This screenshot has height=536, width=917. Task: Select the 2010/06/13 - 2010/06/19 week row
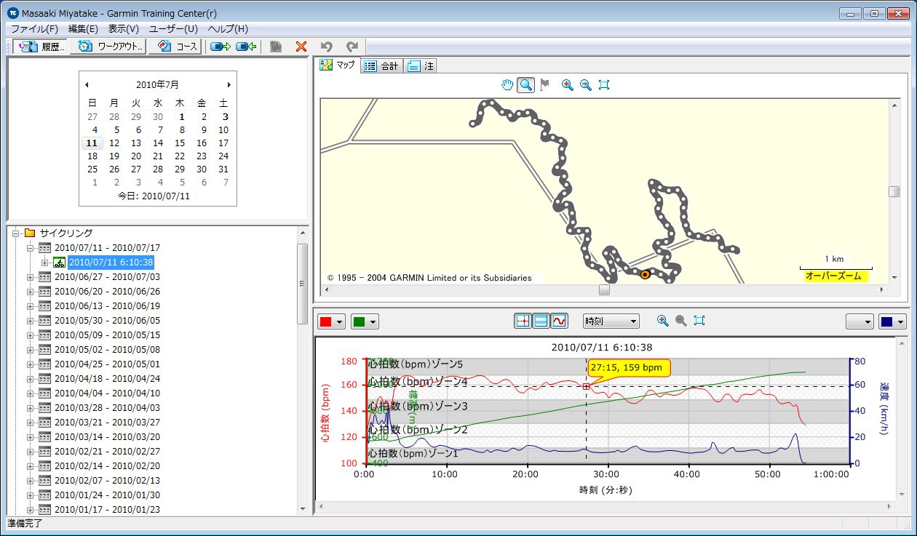107,306
